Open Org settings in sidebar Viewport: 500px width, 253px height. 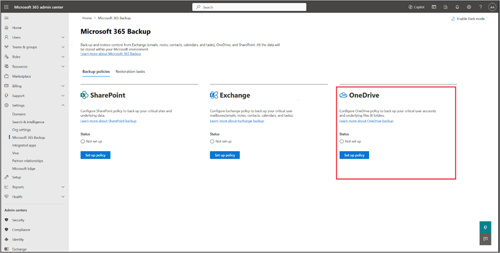[x=21, y=130]
